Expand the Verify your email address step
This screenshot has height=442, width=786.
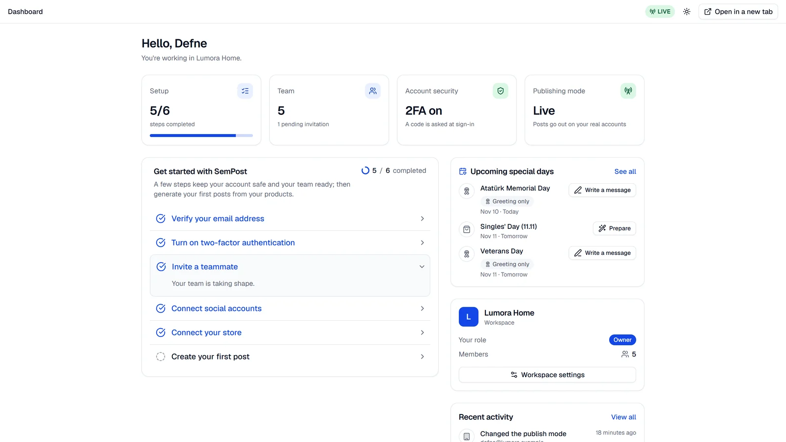pyautogui.click(x=290, y=219)
